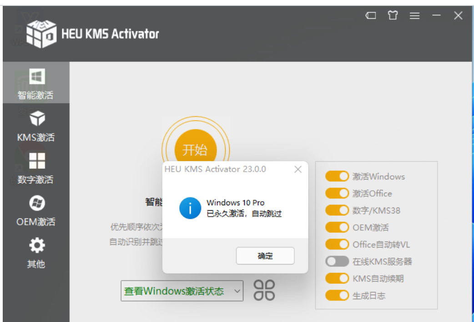Open the hamburger menu in title bar
The height and width of the screenshot is (322, 474).
pos(414,15)
